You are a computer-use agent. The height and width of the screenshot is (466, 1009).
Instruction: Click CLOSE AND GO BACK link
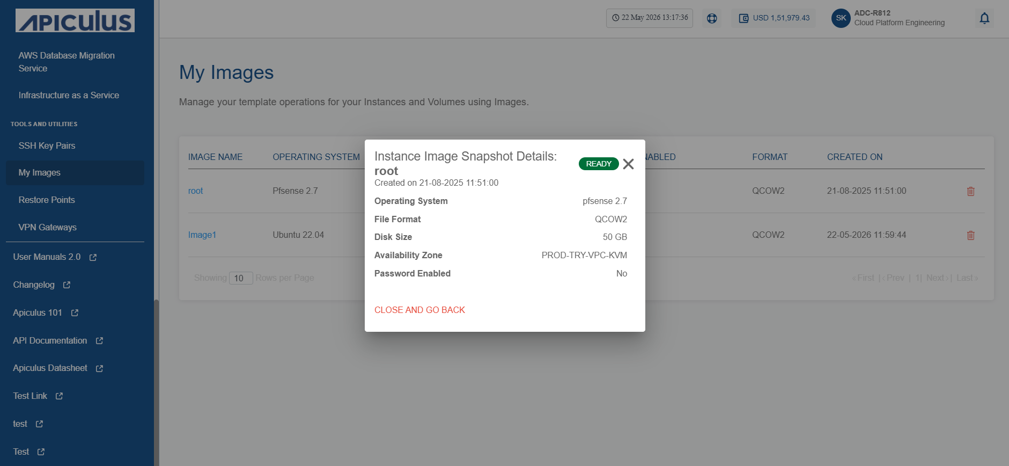tap(419, 310)
